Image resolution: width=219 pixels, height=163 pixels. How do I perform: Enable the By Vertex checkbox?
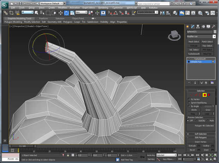[189, 99]
